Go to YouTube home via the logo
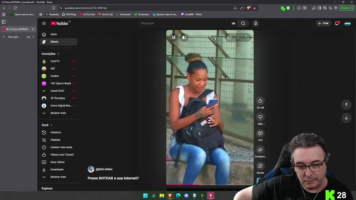This screenshot has height=200, width=356. [x=59, y=23]
